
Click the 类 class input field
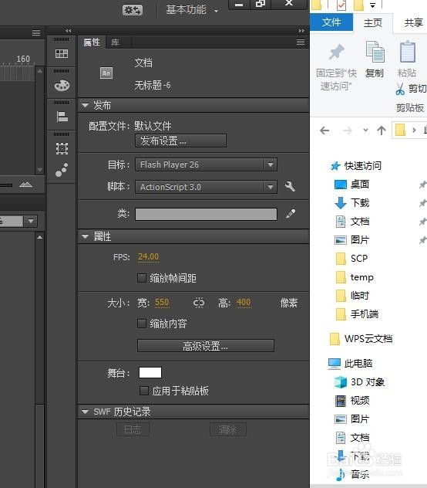(206, 214)
